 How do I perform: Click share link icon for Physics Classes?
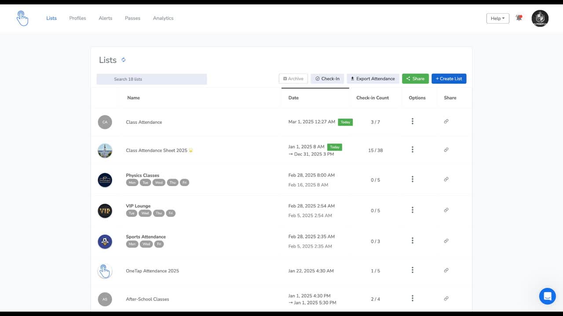[x=446, y=180]
